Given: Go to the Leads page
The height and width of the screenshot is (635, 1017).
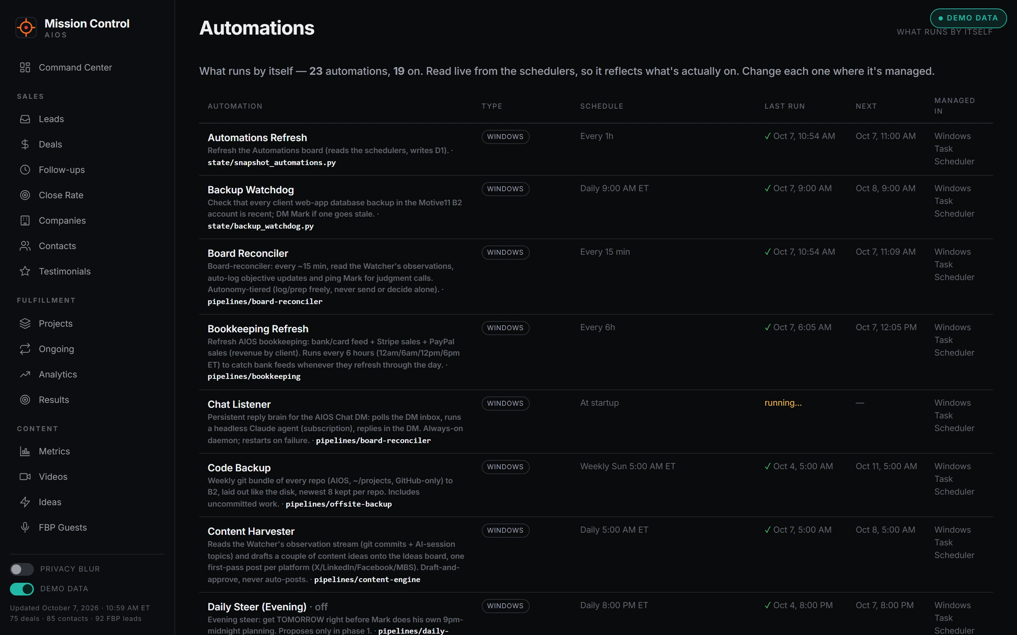Looking at the screenshot, I should pos(51,119).
